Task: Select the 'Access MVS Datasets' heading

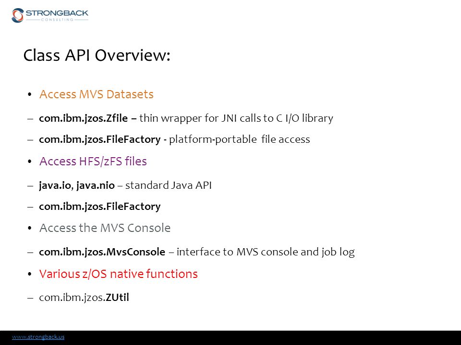Action: [x=97, y=94]
